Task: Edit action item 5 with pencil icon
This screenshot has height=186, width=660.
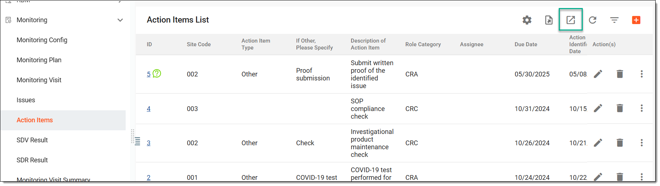Action: (598, 74)
